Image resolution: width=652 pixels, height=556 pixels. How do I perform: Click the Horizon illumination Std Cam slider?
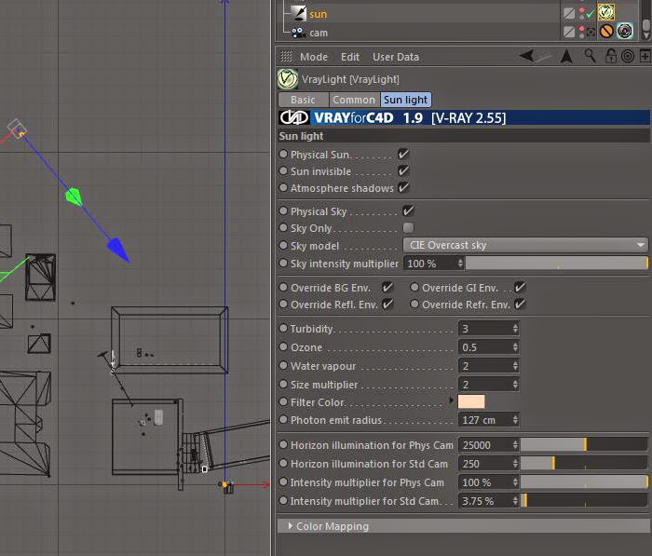tap(584, 464)
